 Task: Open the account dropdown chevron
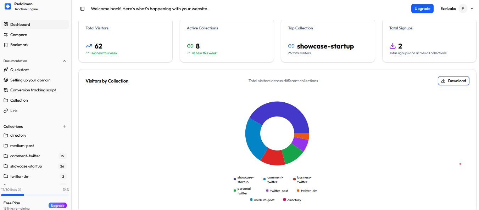472,9
